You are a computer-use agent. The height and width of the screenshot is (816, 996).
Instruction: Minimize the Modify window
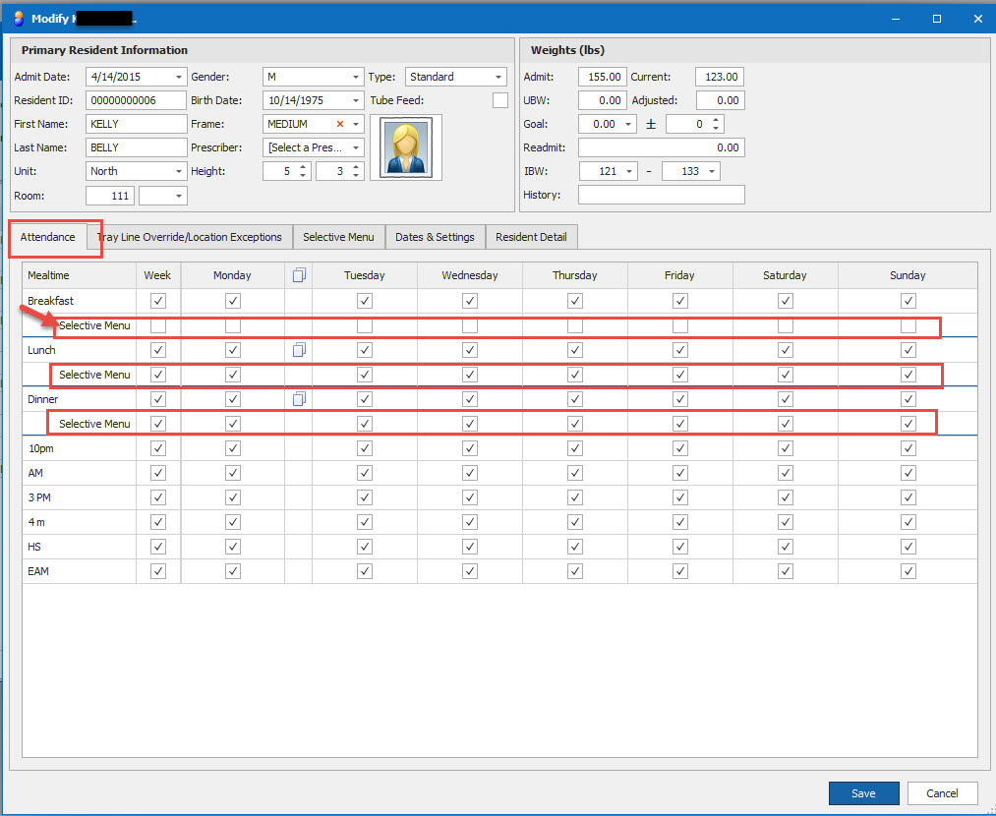point(896,19)
